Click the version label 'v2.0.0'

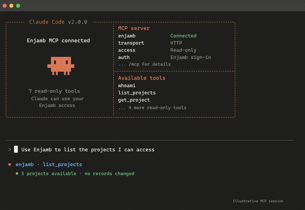click(78, 22)
